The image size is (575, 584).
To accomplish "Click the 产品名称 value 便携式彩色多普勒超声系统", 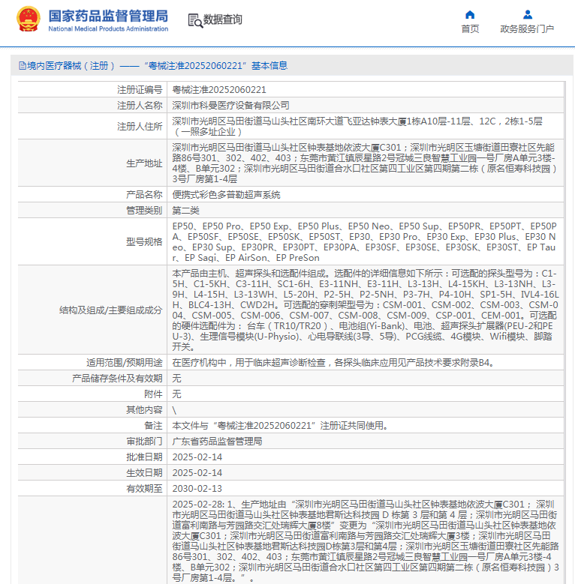I will pos(226,194).
